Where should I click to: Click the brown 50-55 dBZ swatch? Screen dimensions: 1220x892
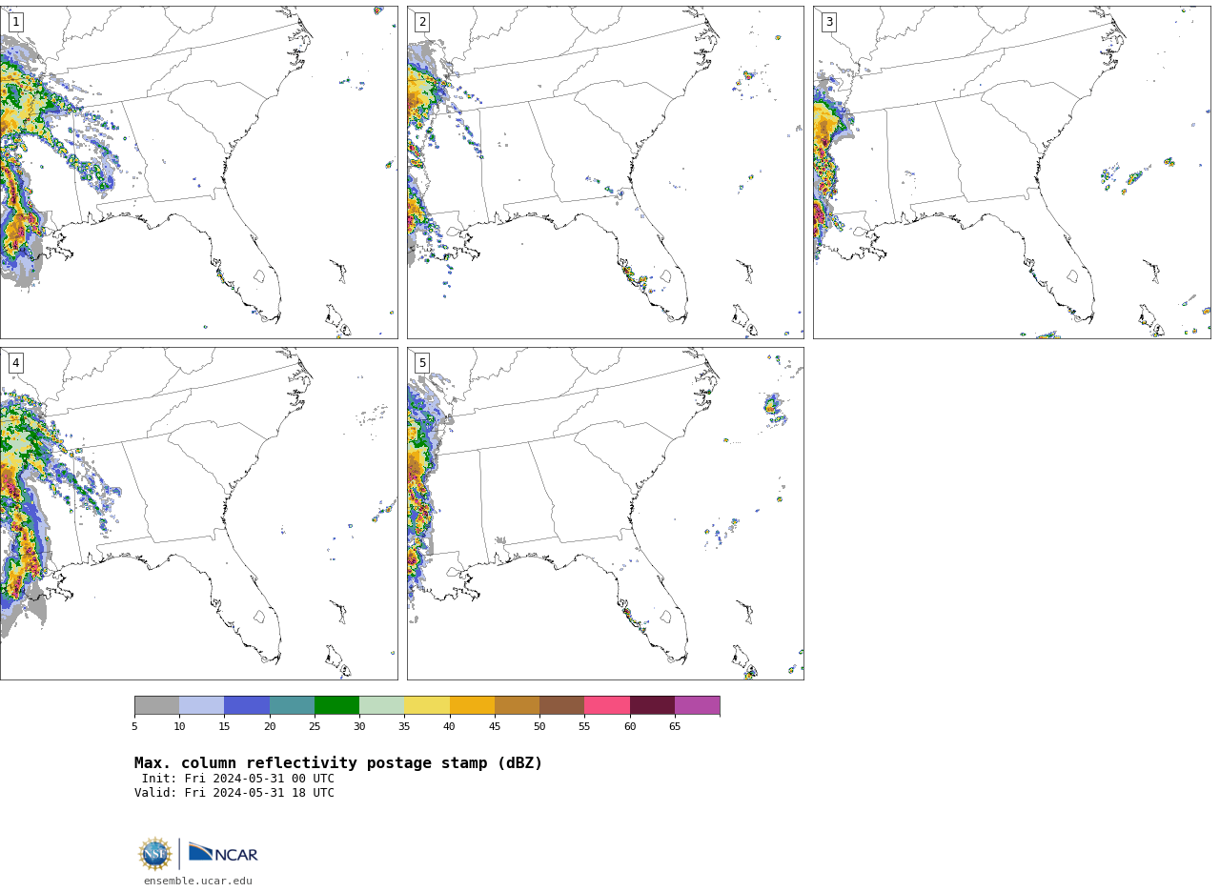[562, 705]
